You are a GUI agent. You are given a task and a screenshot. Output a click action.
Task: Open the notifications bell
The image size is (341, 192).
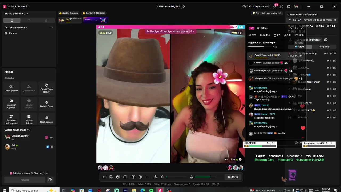pos(275,6)
